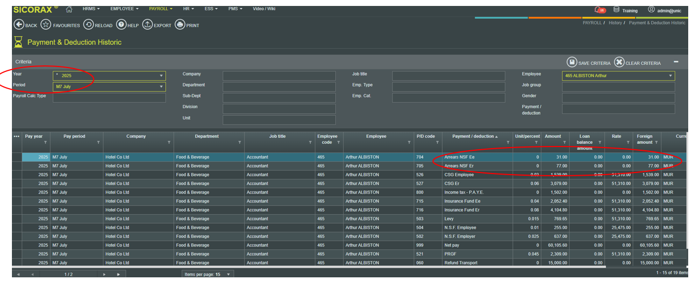
Task: Filter the P/D code column
Action: 437,143
